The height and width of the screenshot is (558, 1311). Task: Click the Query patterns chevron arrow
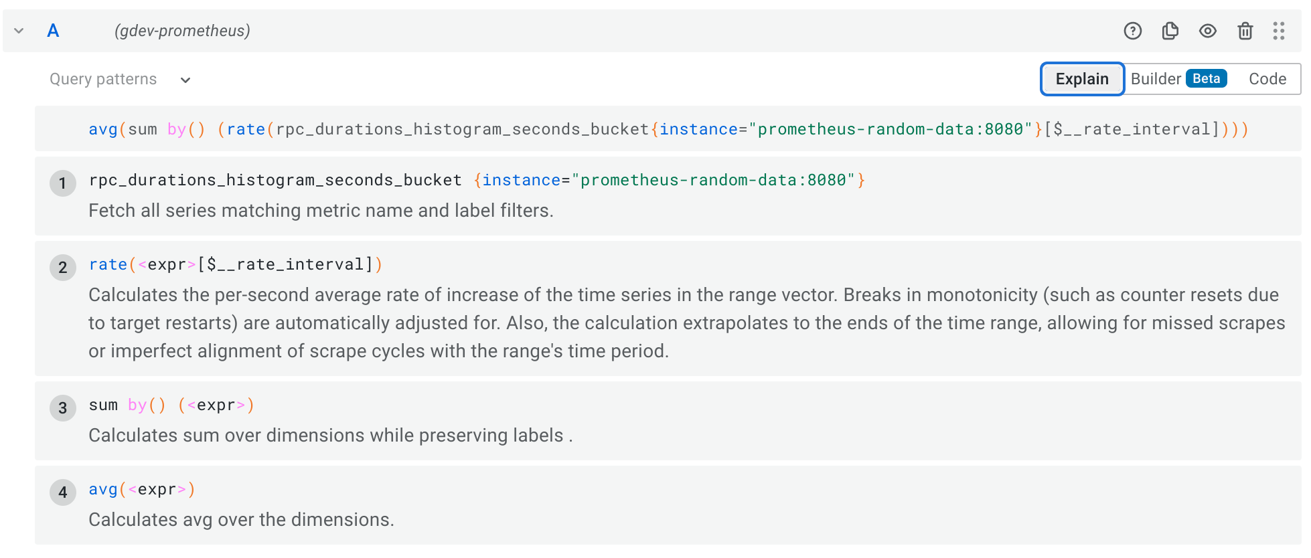[185, 80]
